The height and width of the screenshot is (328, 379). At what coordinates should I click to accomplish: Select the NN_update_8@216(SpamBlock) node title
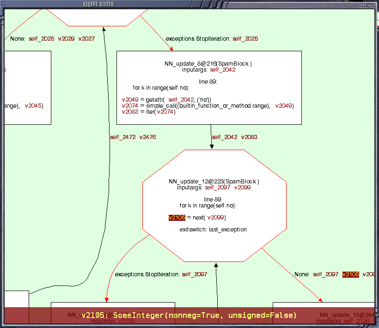tap(208, 64)
